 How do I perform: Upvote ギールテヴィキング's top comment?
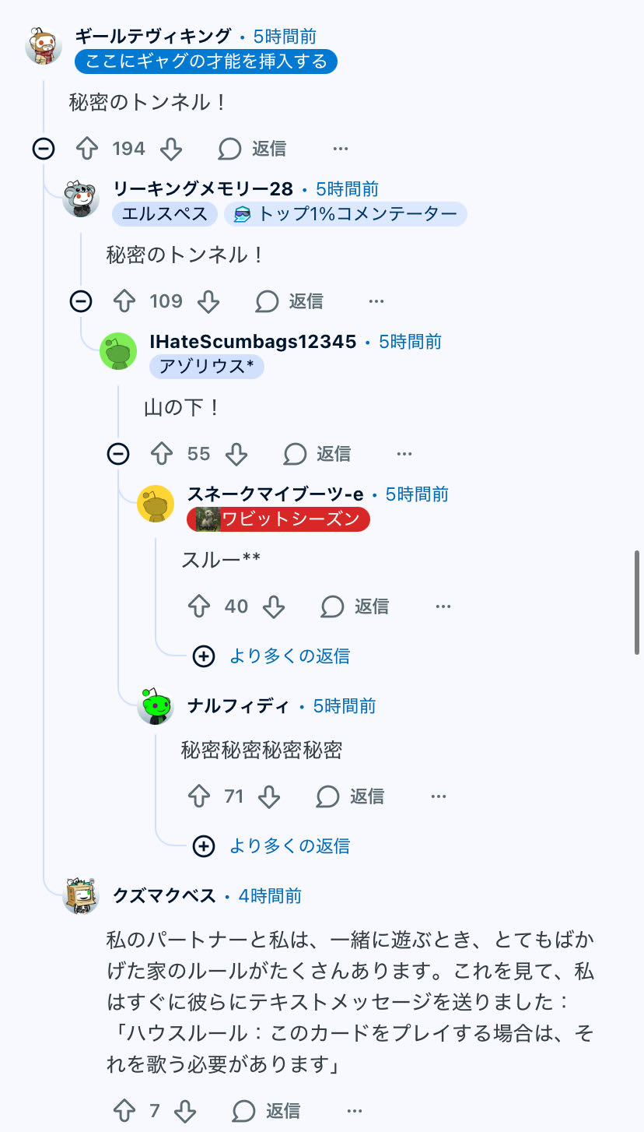point(86,149)
